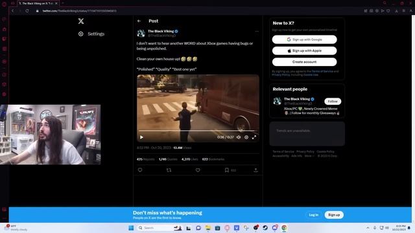Screen dimensions: 415x233
Task: Open The Black Viking name in Relevant people
Action: [x=297, y=99]
